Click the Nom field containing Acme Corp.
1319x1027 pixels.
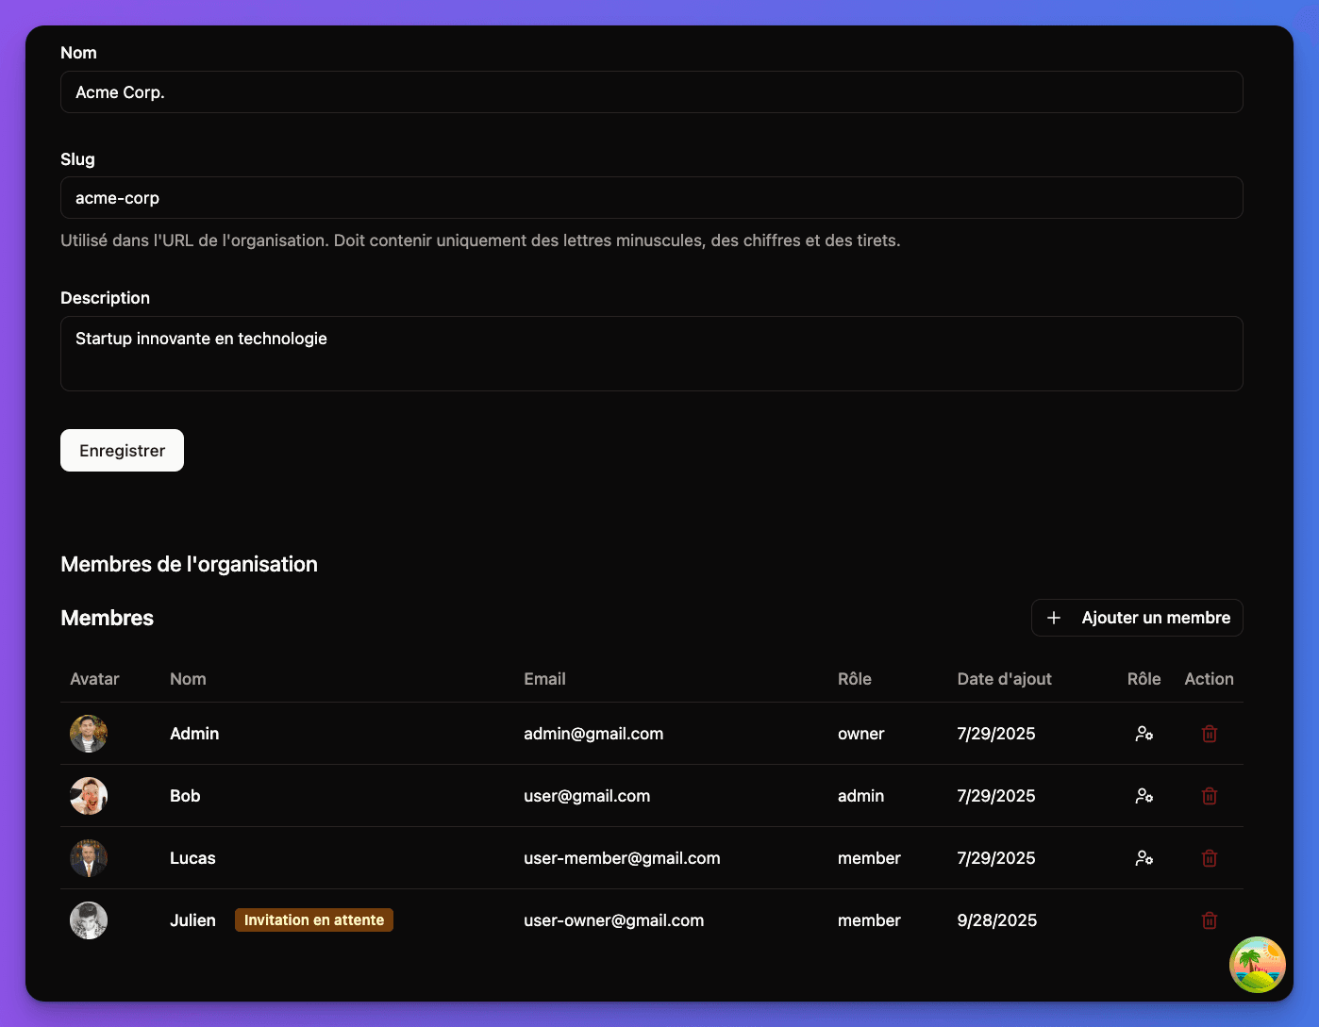(652, 92)
